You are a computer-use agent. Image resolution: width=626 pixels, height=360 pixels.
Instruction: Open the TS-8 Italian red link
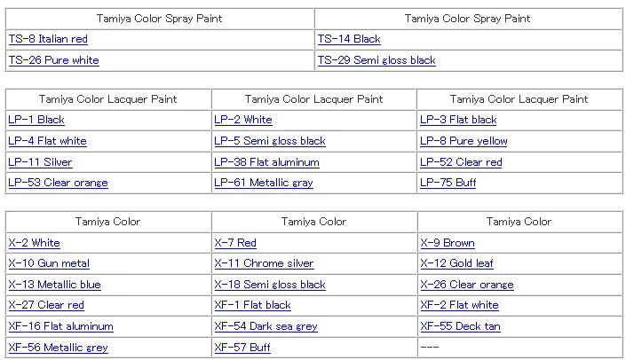pos(48,39)
